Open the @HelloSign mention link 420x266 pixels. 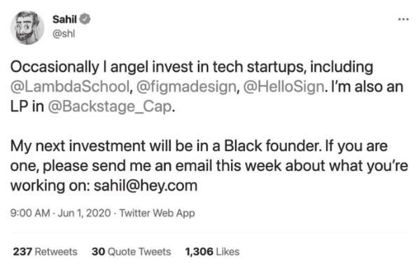point(283,87)
